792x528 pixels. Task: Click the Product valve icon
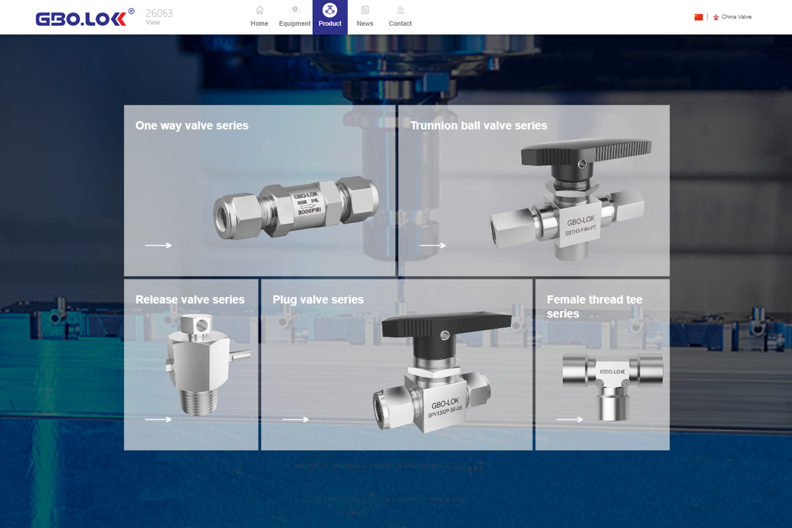click(330, 10)
